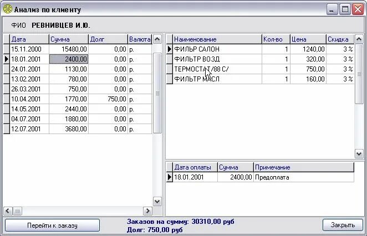This screenshot has width=367, height=236.
Task: Click the Долг column header
Action: pos(108,39)
